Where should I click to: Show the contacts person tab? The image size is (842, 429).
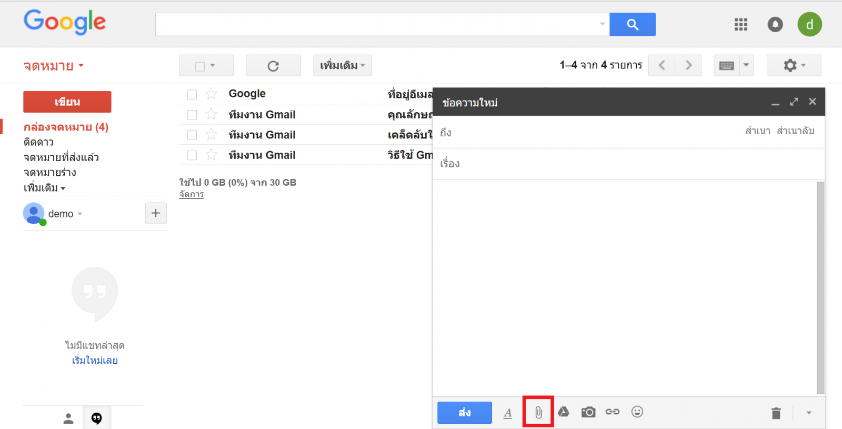tap(68, 418)
